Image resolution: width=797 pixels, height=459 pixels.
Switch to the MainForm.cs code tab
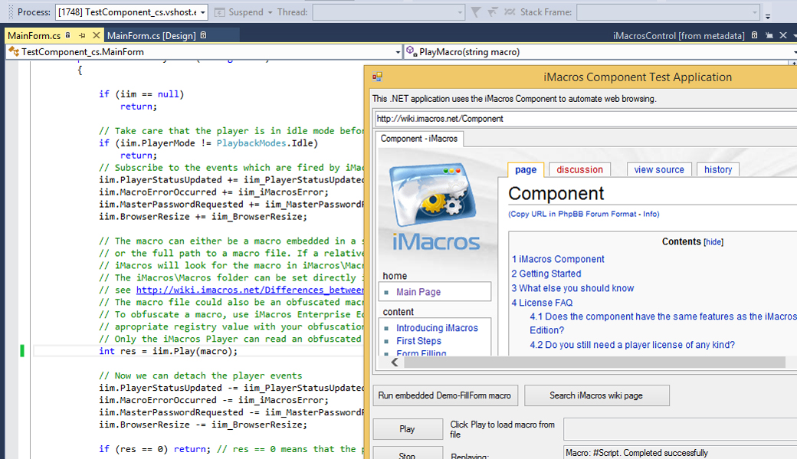[34, 35]
